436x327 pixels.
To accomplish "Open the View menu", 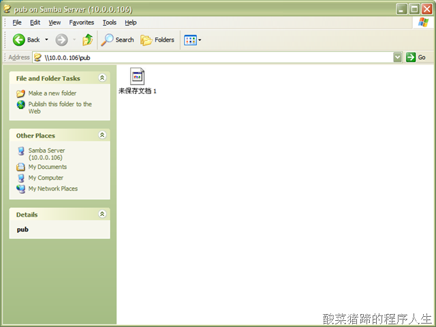I will pyautogui.click(x=54, y=22).
